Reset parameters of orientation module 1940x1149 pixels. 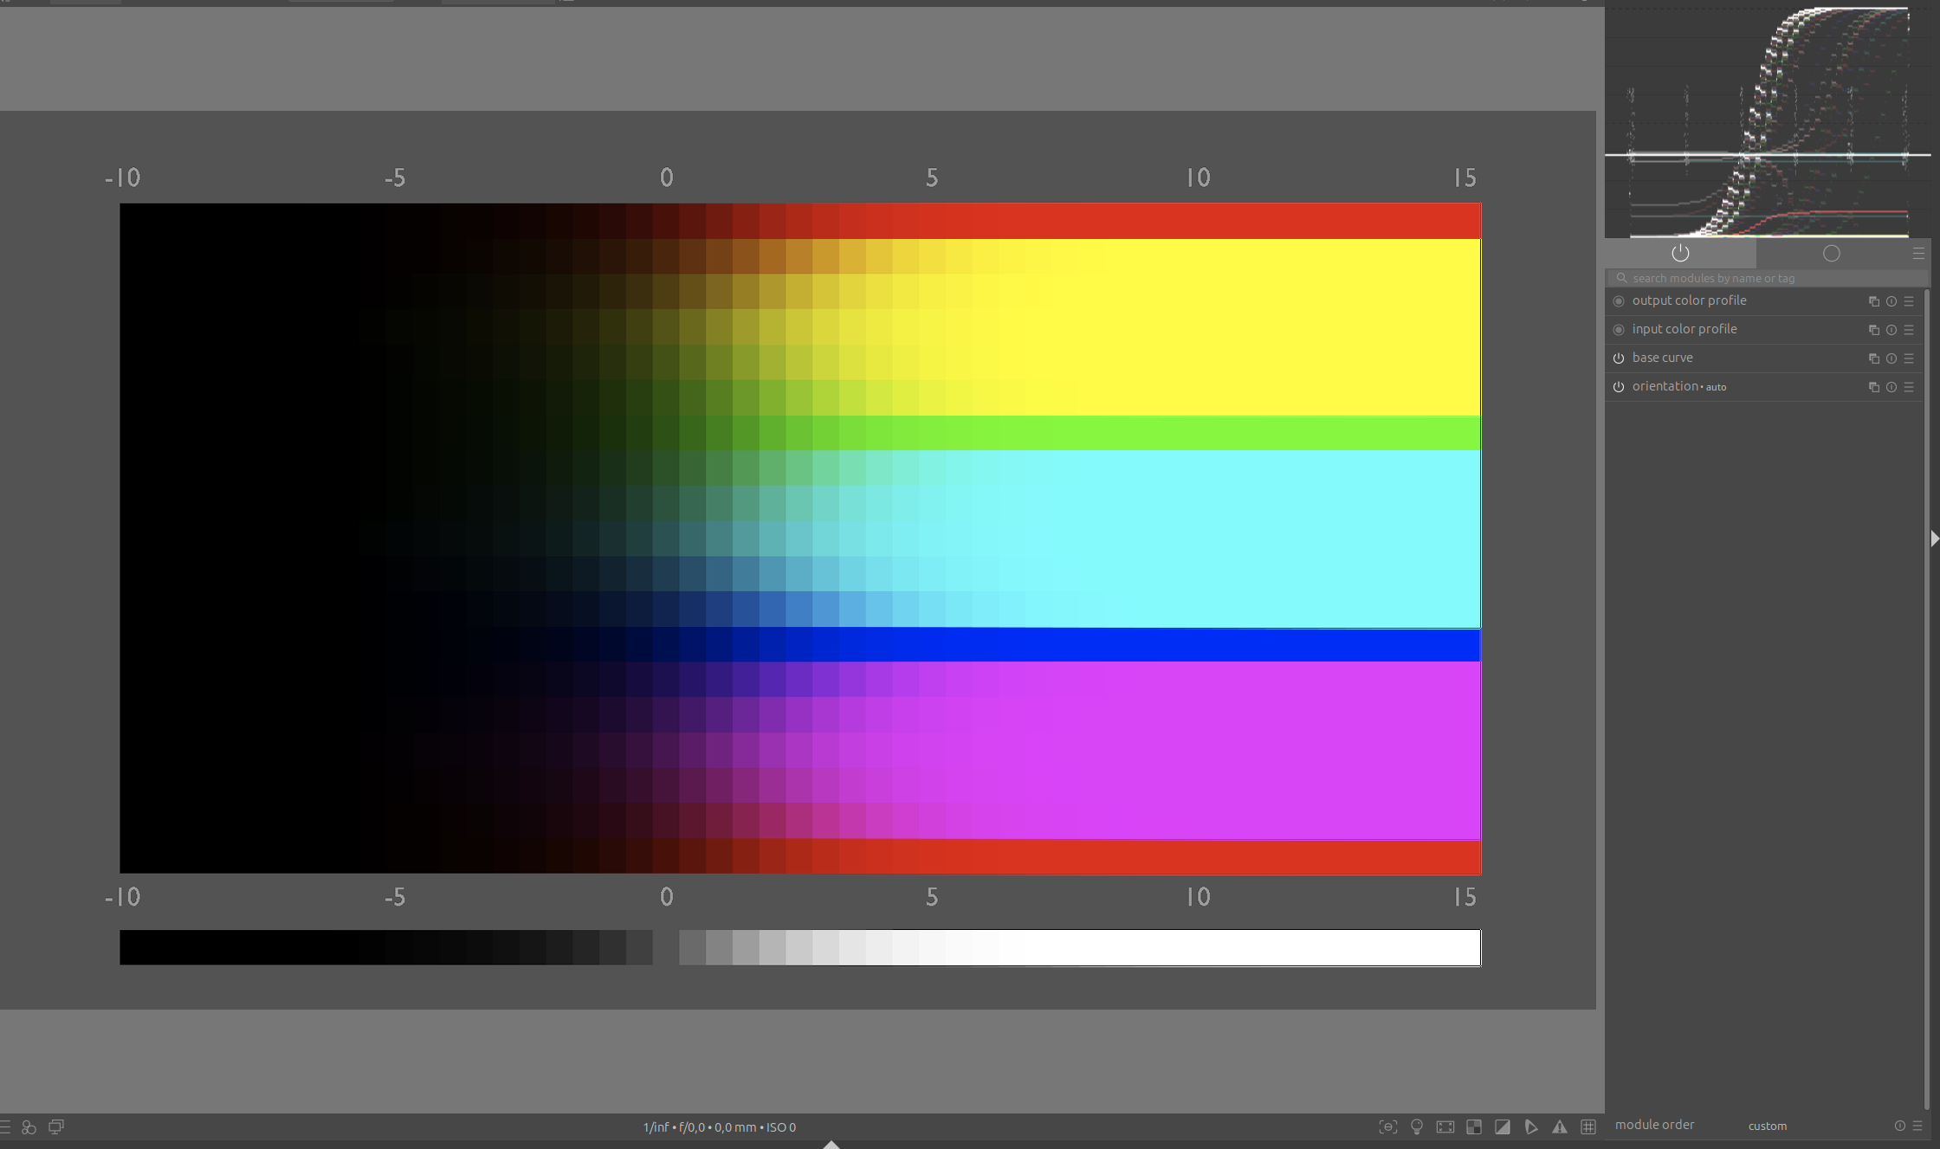1891,387
